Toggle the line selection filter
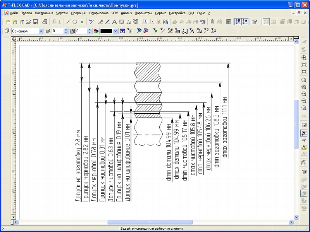The height and width of the screenshot is (232, 310). pos(163,31)
